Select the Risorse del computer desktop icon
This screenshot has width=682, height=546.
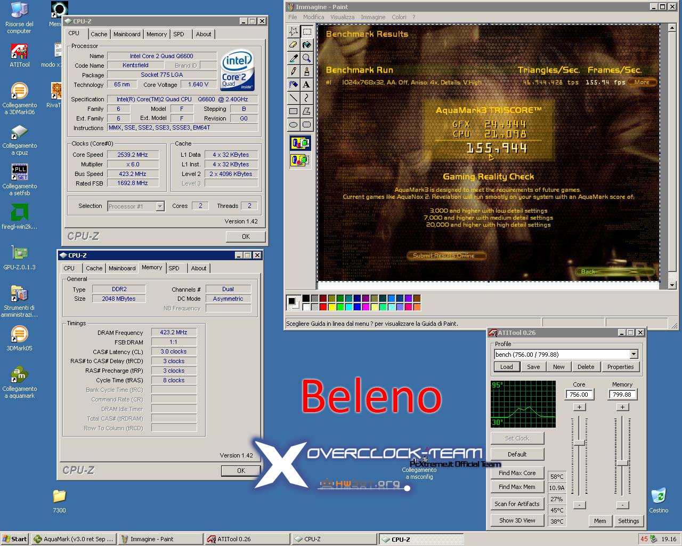click(19, 18)
